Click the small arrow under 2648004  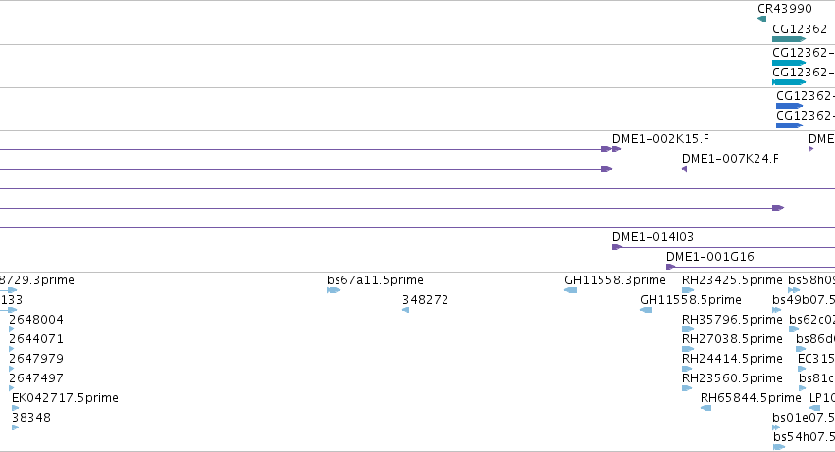(11, 329)
